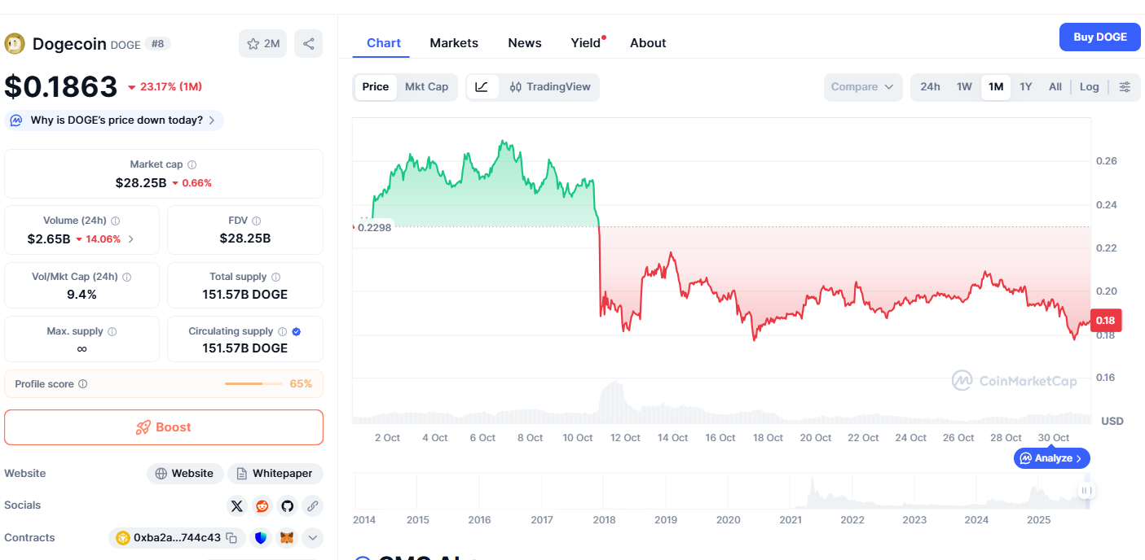Copy the contract address 0xba2a...744c43

click(x=231, y=538)
